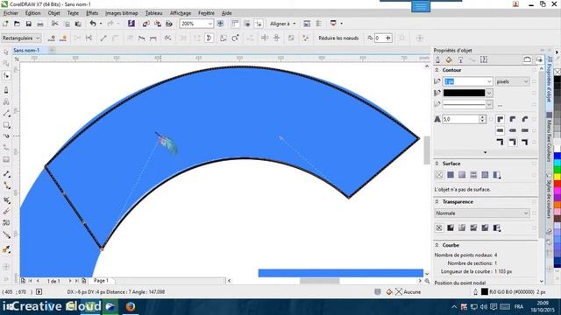561x315 pixels.
Task: Choose the fountain fill icon under Surface
Action: 462,175
